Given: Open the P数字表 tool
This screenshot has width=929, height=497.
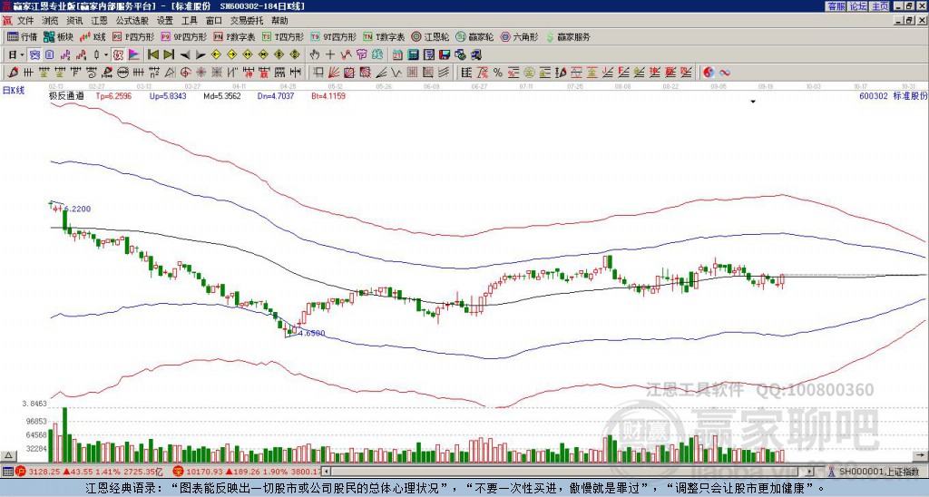Looking at the screenshot, I should pyautogui.click(x=235, y=36).
